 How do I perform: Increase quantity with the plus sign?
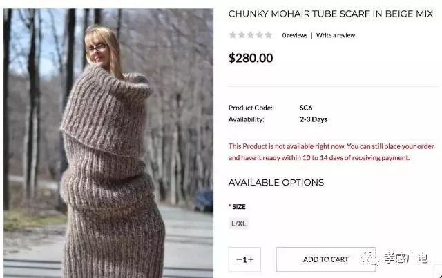click(251, 259)
